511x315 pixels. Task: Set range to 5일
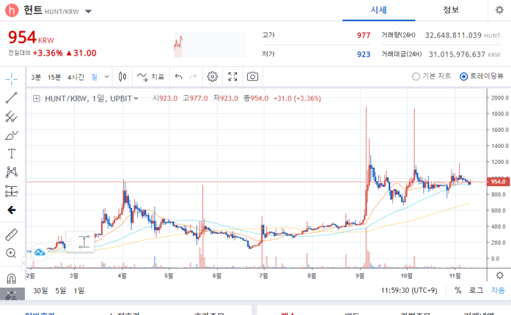[x=60, y=291]
